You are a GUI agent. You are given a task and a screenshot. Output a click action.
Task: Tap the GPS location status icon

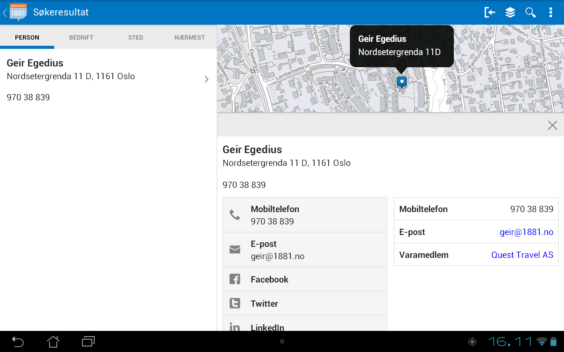[472, 341]
